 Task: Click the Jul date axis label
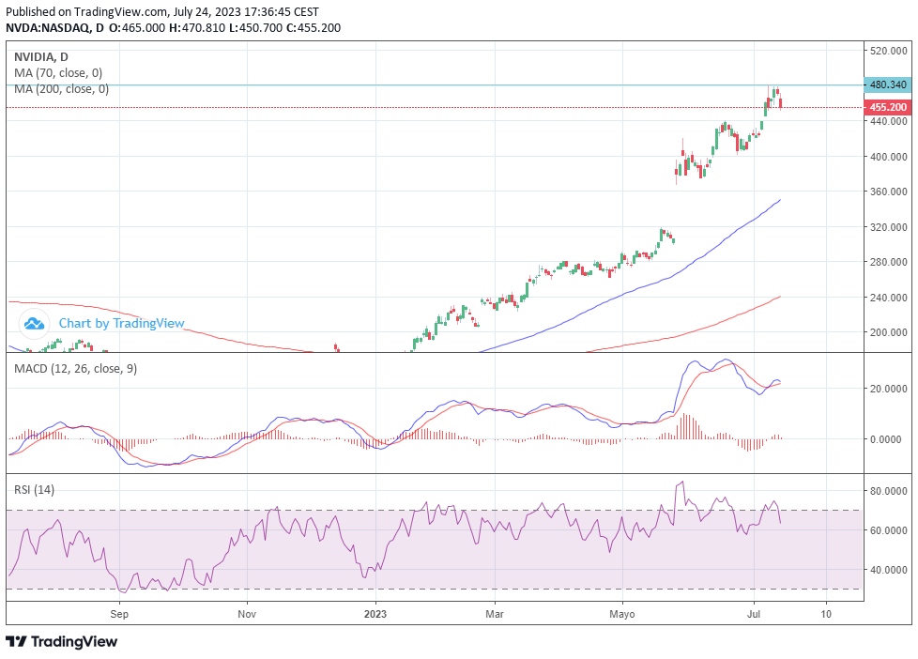754,614
